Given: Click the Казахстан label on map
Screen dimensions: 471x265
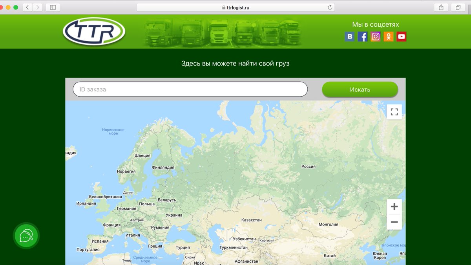Looking at the screenshot, I should pos(251,220).
